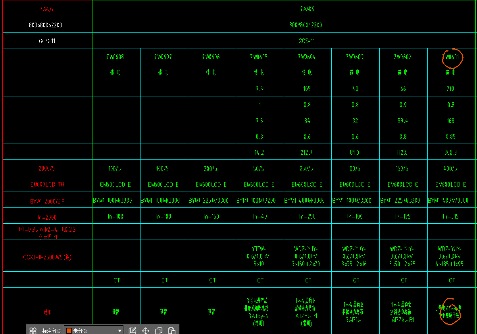Click the red breaker label BYW1-2000/3P
The width and height of the screenshot is (477, 334).
click(x=47, y=202)
